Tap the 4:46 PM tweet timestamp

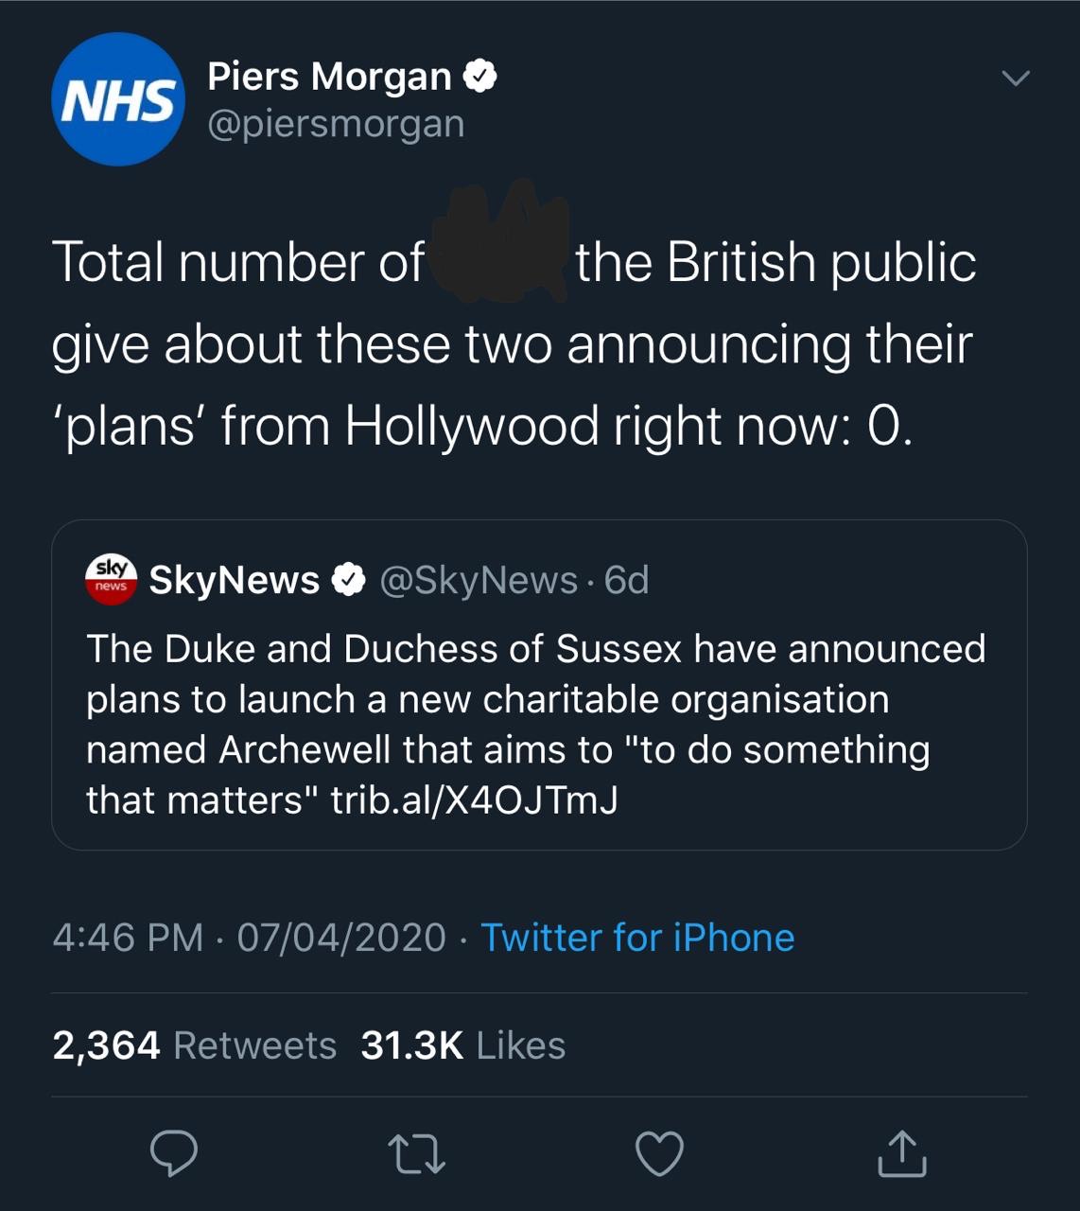[128, 938]
